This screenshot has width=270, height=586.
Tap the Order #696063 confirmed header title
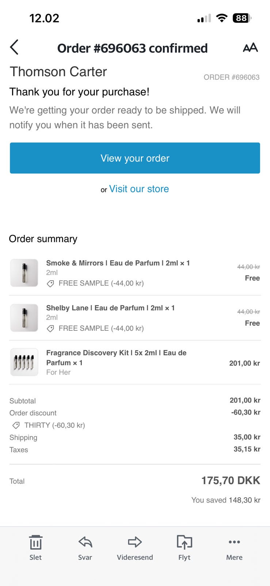(x=132, y=48)
